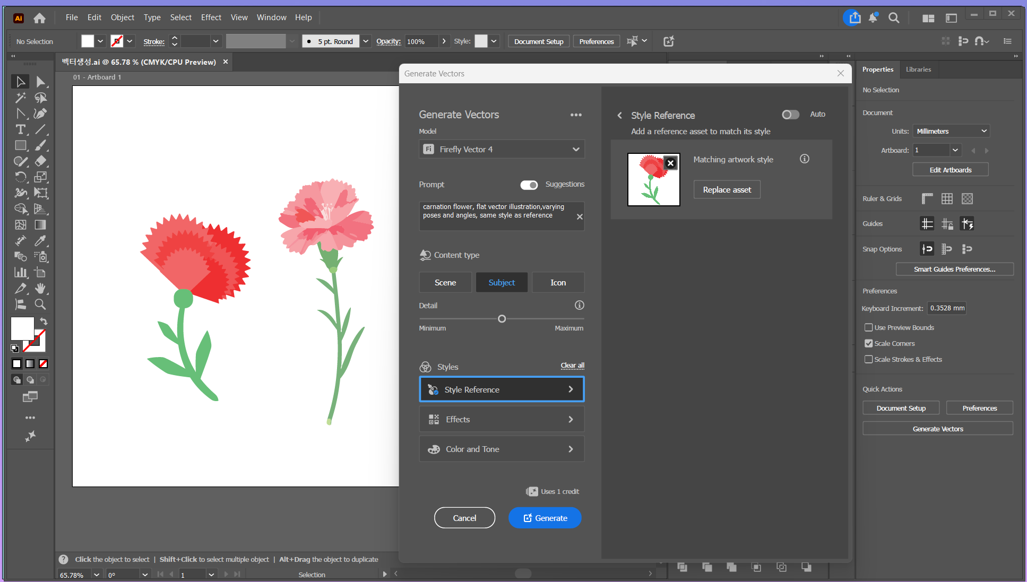The image size is (1027, 582).
Task: Open the Effect menu
Action: 211,18
